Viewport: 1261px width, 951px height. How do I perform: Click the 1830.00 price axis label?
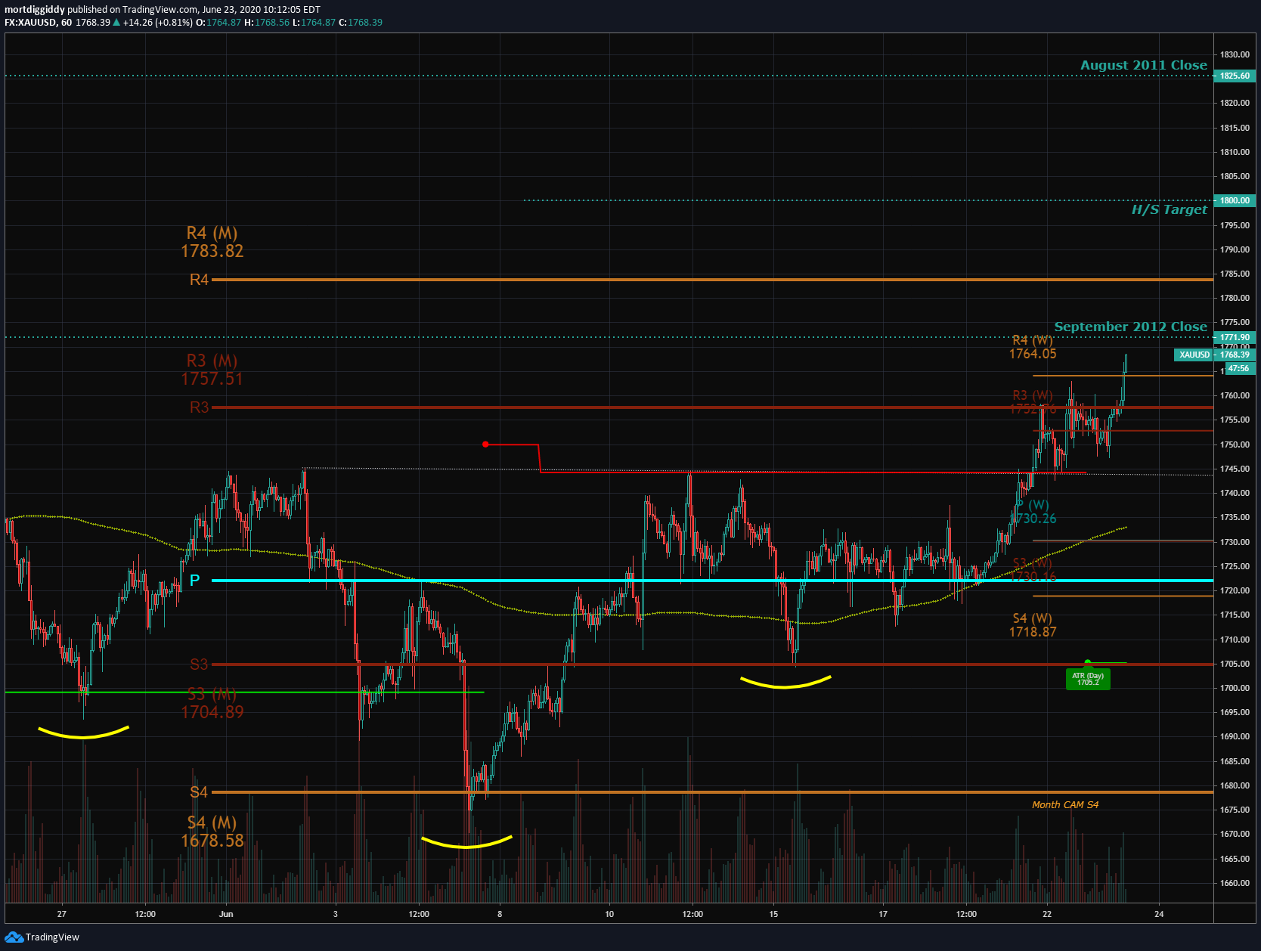pos(1235,54)
